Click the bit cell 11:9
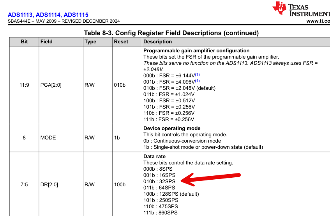This screenshot has height=216, width=330. (24, 85)
